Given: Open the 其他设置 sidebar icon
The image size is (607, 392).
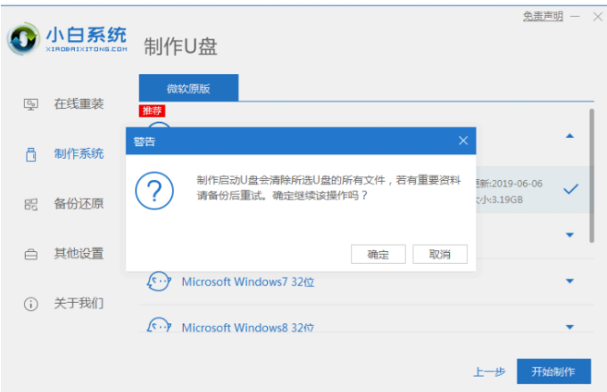Looking at the screenshot, I should pos(30,254).
